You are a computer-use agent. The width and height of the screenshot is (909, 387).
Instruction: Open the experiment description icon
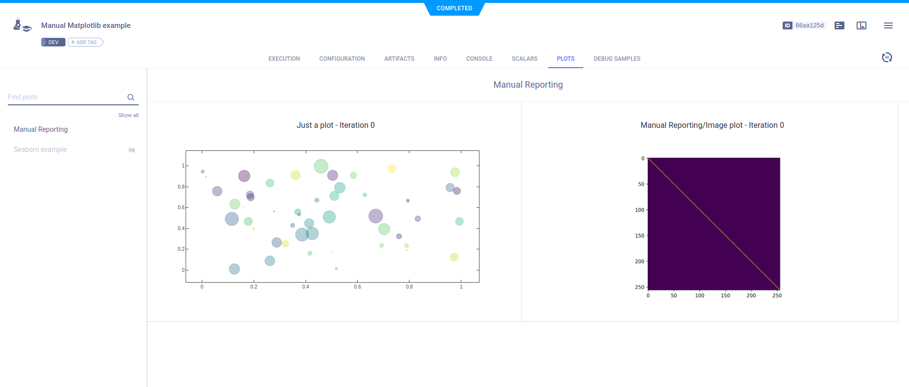coord(839,25)
